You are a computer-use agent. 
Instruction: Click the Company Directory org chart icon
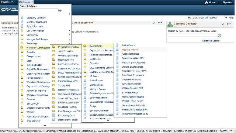click(170, 25)
